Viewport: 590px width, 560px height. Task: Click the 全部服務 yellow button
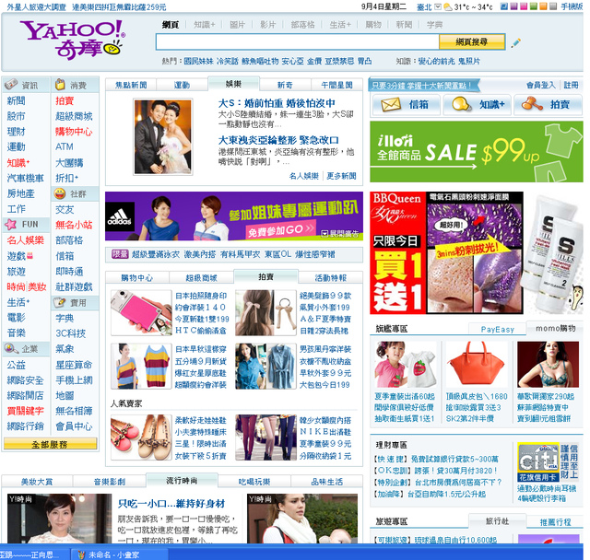(50, 444)
